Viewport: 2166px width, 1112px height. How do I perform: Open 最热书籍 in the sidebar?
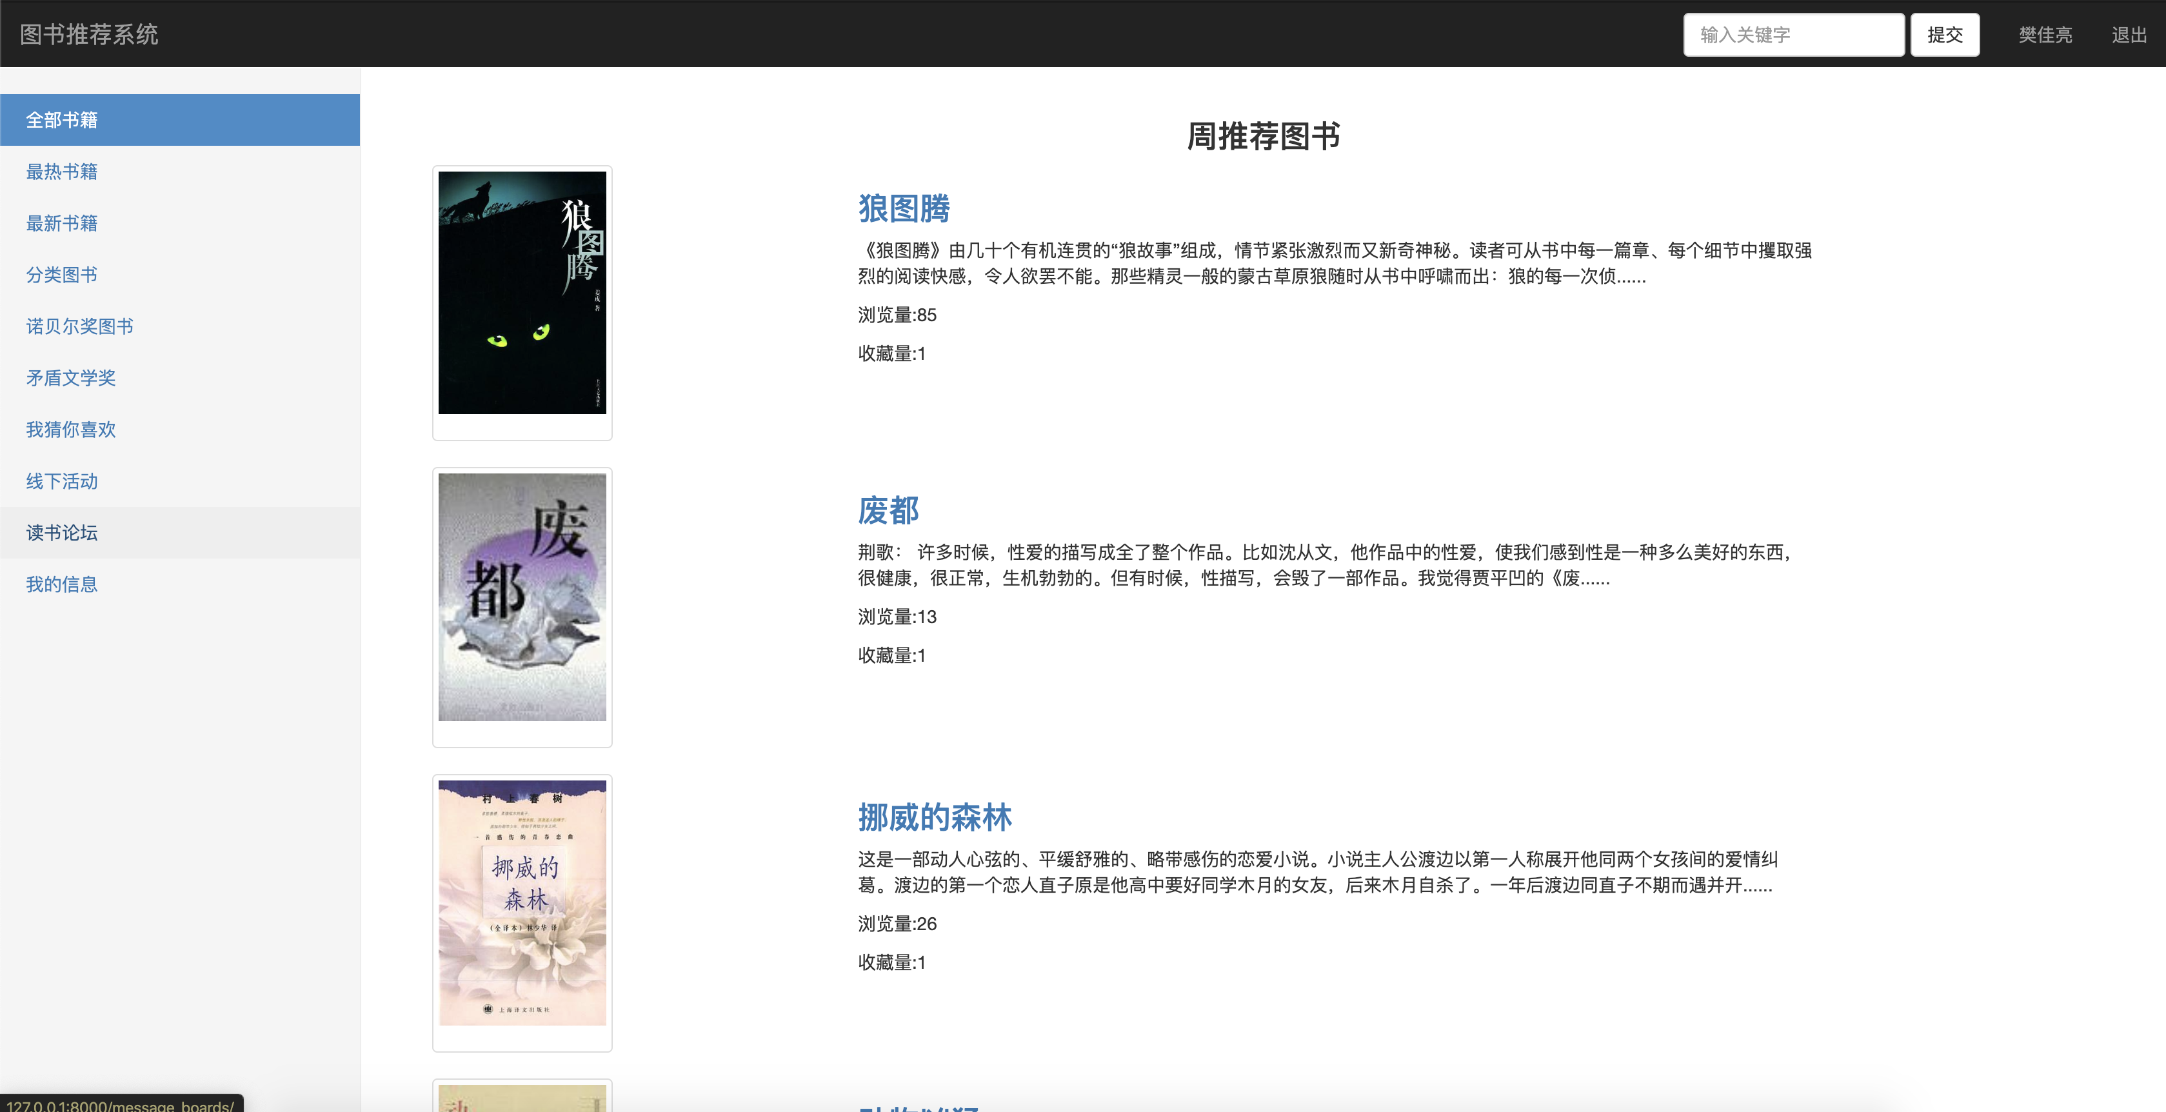(61, 172)
